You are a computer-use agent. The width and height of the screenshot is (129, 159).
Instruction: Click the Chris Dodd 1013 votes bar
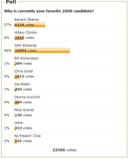[x=17, y=76]
